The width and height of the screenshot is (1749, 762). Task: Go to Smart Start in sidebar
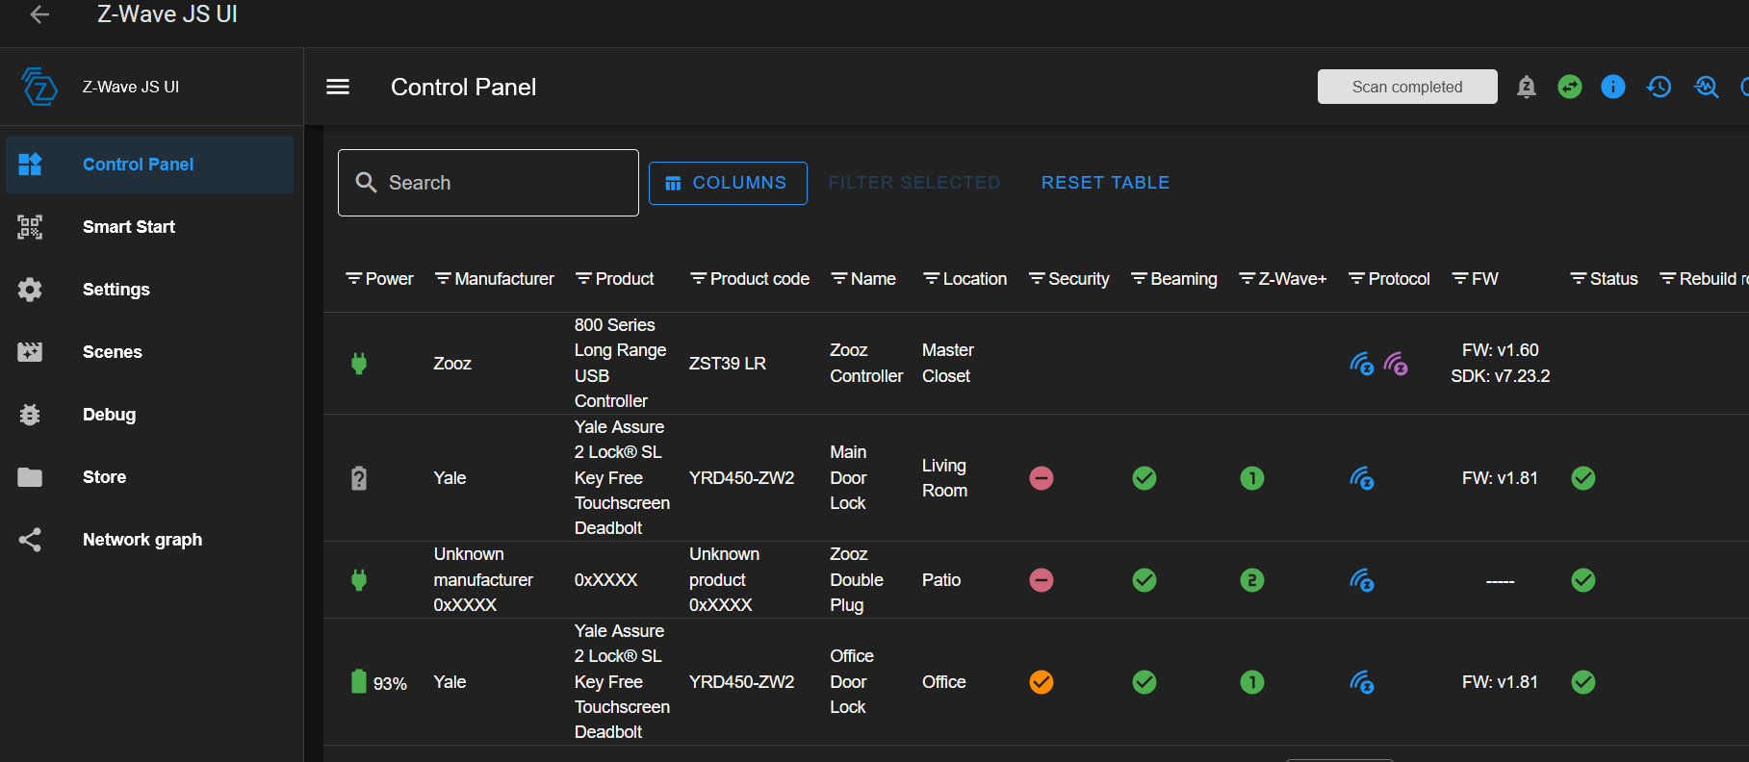(129, 227)
